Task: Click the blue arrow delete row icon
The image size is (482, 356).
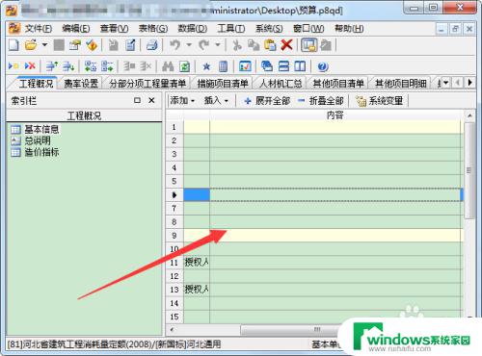Action: point(30,66)
